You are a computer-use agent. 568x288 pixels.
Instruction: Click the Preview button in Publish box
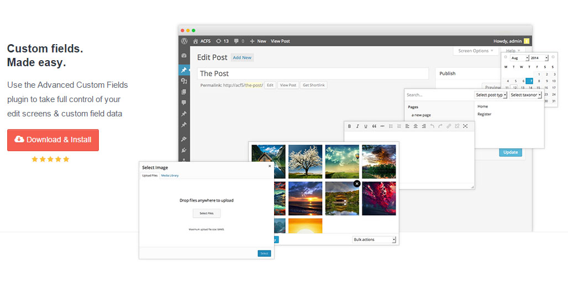click(492, 87)
